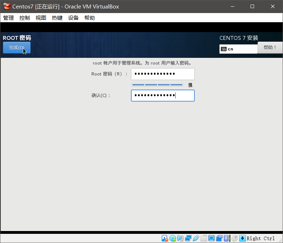
Task: Minimize the VirtualBox window
Action: pos(233,6)
